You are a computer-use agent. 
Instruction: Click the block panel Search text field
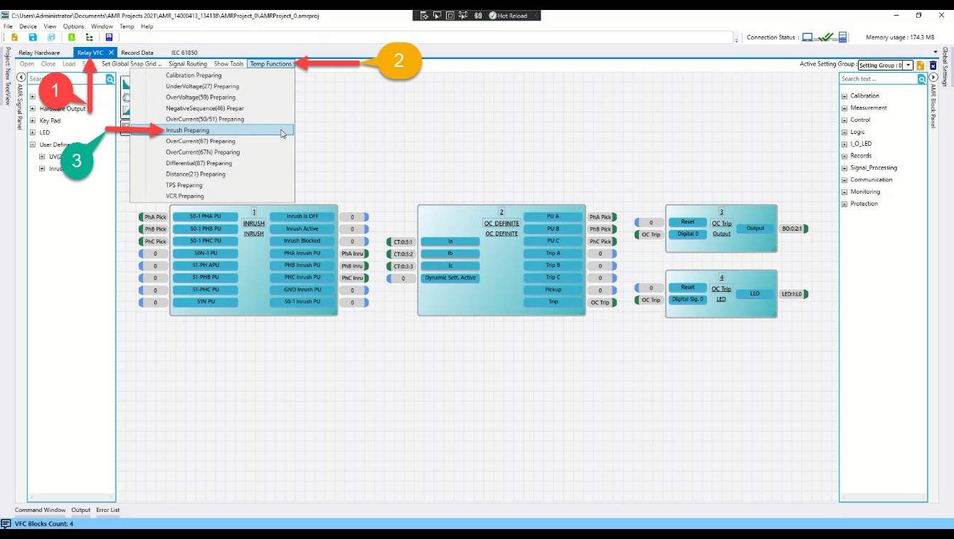click(x=878, y=79)
